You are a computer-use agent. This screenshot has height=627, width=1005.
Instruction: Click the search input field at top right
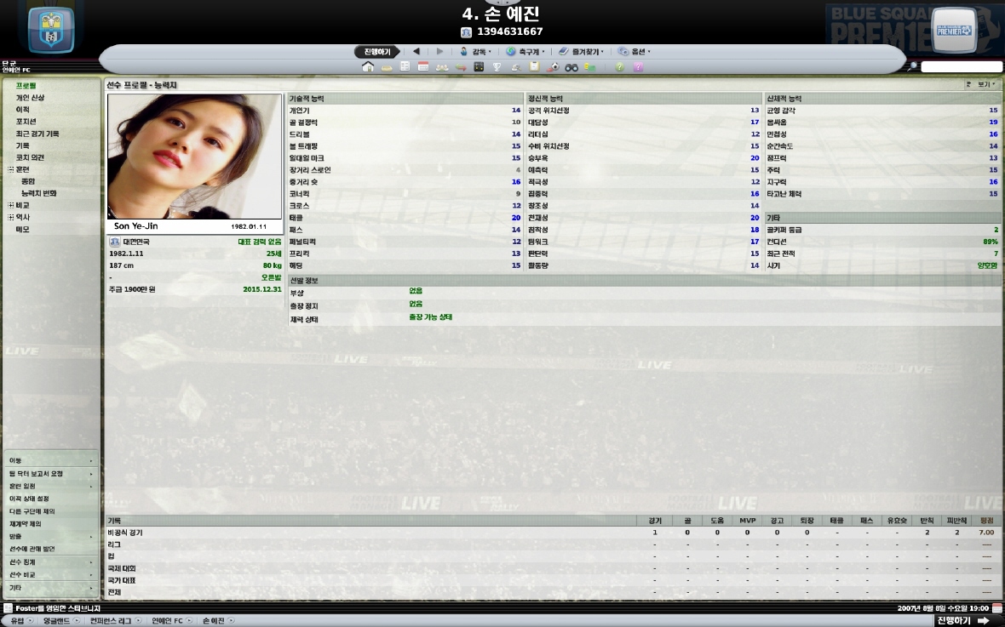[961, 67]
